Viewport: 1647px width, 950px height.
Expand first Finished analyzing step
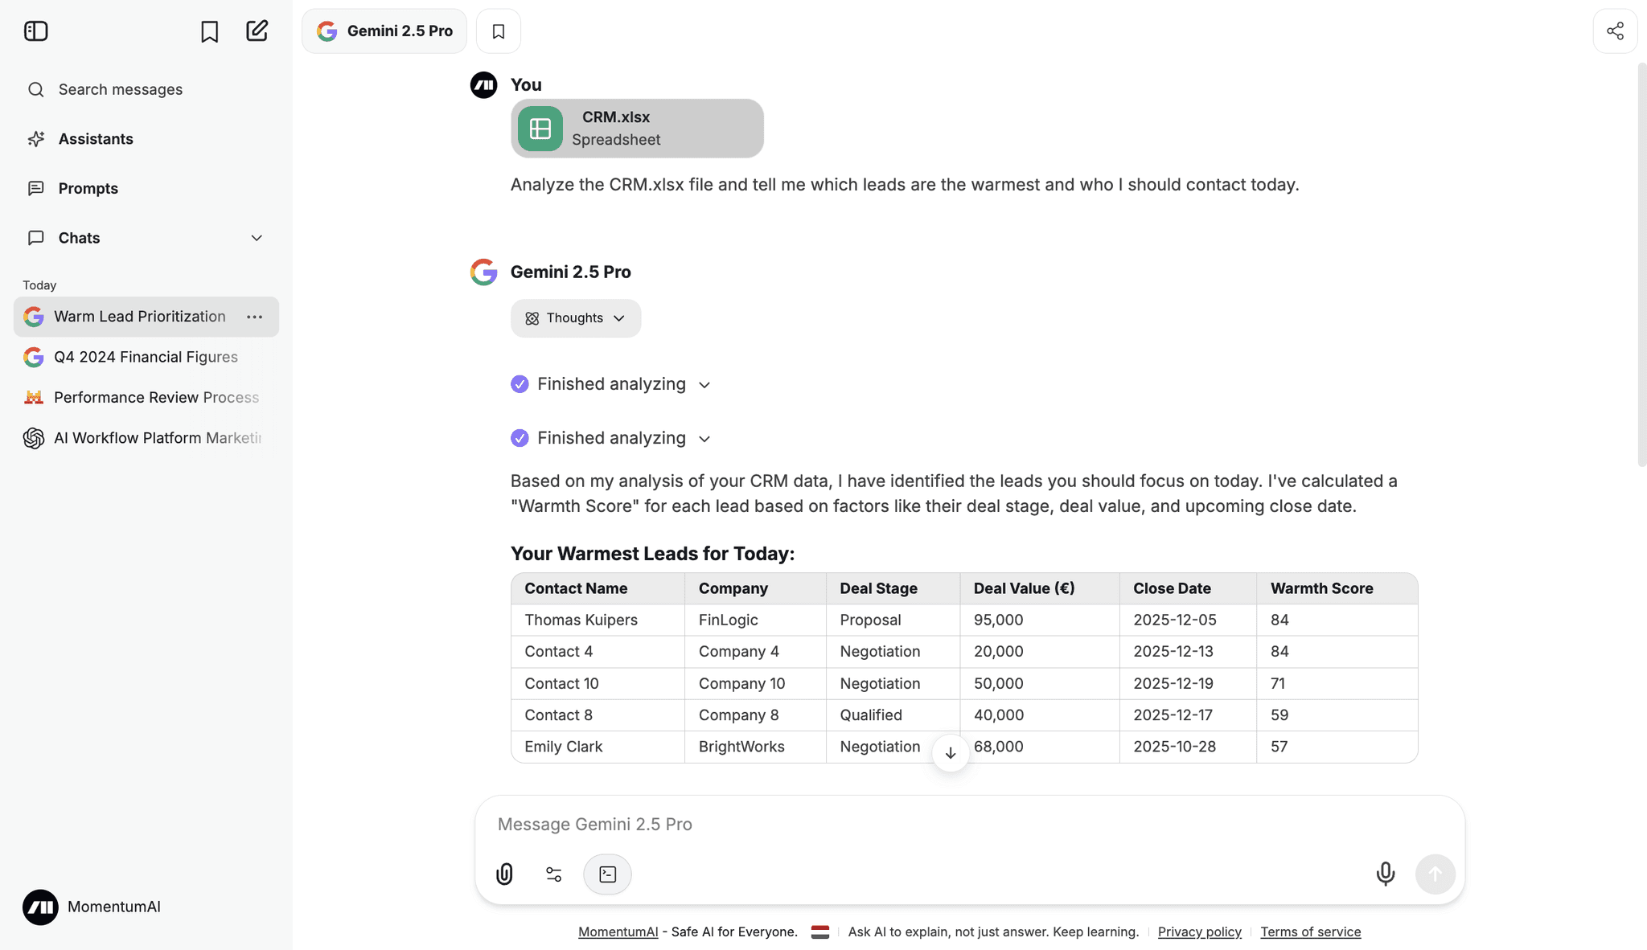[611, 384]
